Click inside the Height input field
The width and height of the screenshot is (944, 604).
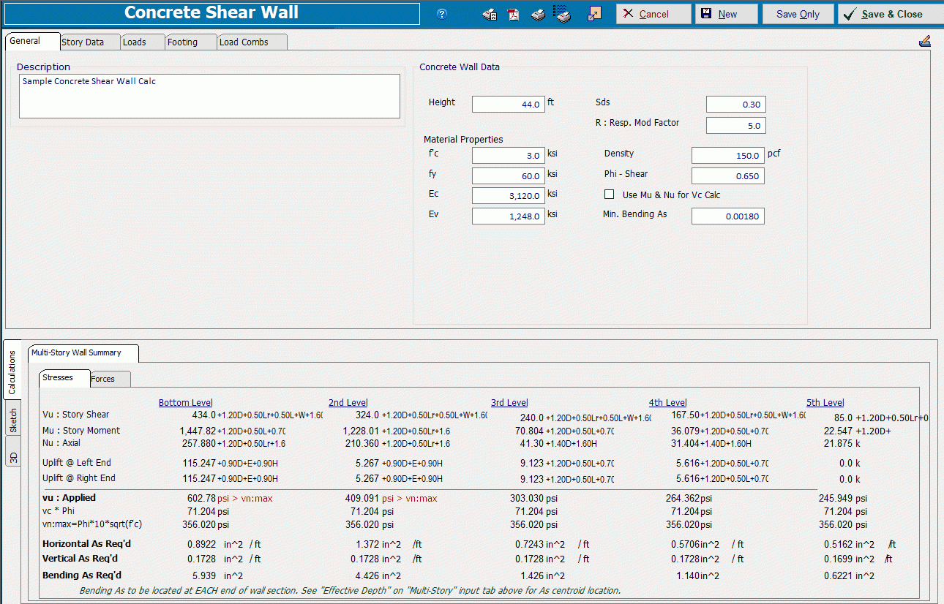point(508,103)
